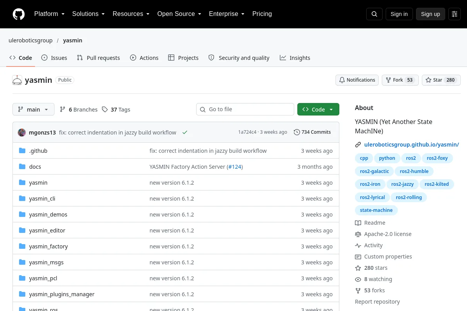Select the ros2-humble topic tag

pyautogui.click(x=414, y=171)
